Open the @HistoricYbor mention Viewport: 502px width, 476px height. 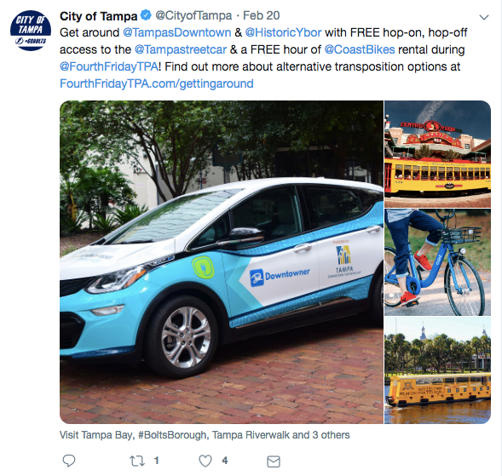tap(283, 32)
